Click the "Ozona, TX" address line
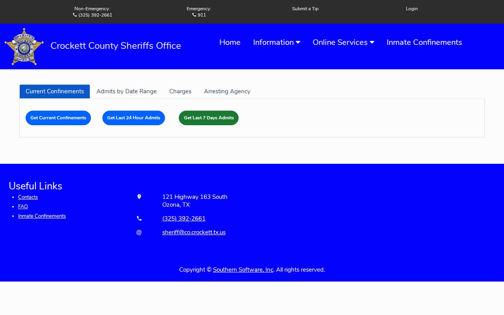Screen dimensions: 504x315 pyautogui.click(x=176, y=205)
